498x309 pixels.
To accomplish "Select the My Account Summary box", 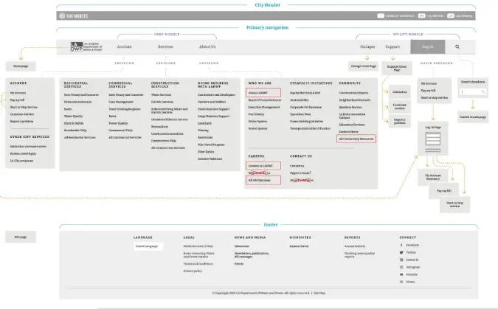I will [x=432, y=177].
